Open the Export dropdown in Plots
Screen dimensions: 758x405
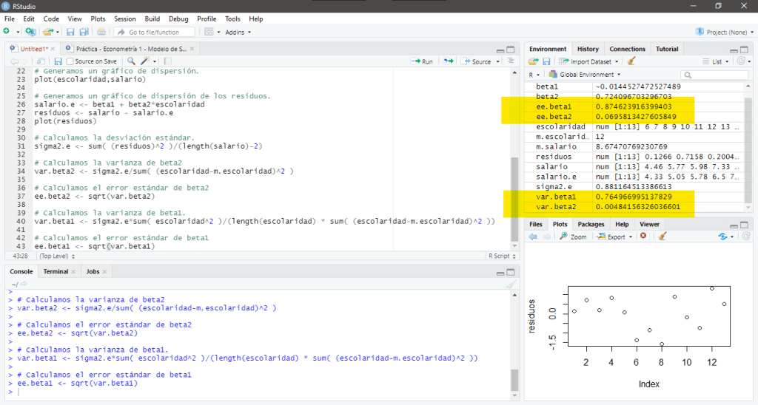(616, 236)
